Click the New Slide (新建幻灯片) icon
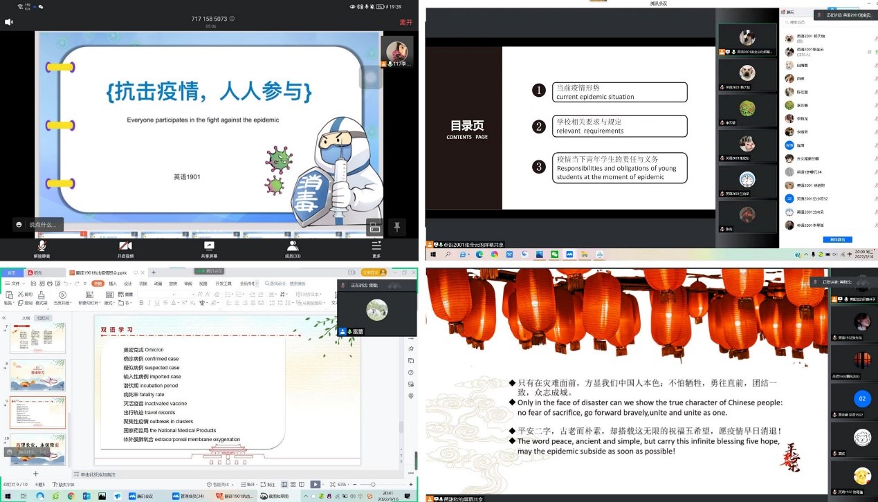Viewport: 878px width, 502px height. click(89, 296)
